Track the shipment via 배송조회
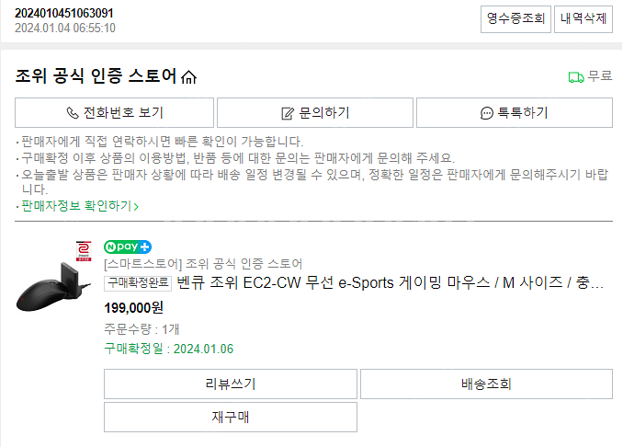The image size is (623, 447). point(486,384)
